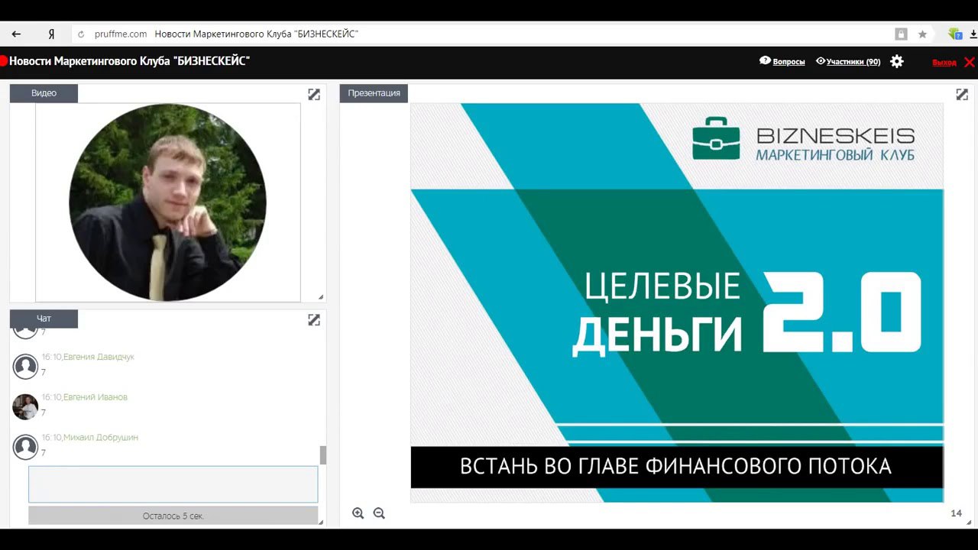The height and width of the screenshot is (550, 978).
Task: Select the Презентация panel tab
Action: [x=374, y=93]
